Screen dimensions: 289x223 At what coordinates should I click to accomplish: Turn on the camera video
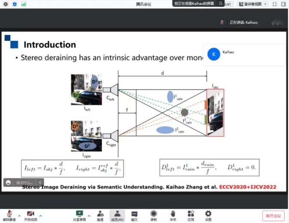point(30,214)
